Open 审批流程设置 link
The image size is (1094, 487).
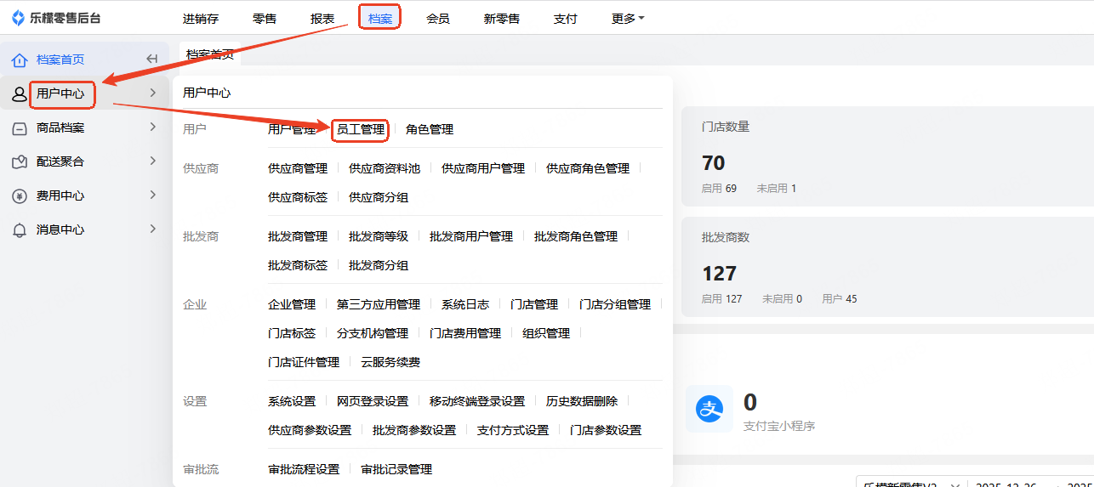[304, 469]
